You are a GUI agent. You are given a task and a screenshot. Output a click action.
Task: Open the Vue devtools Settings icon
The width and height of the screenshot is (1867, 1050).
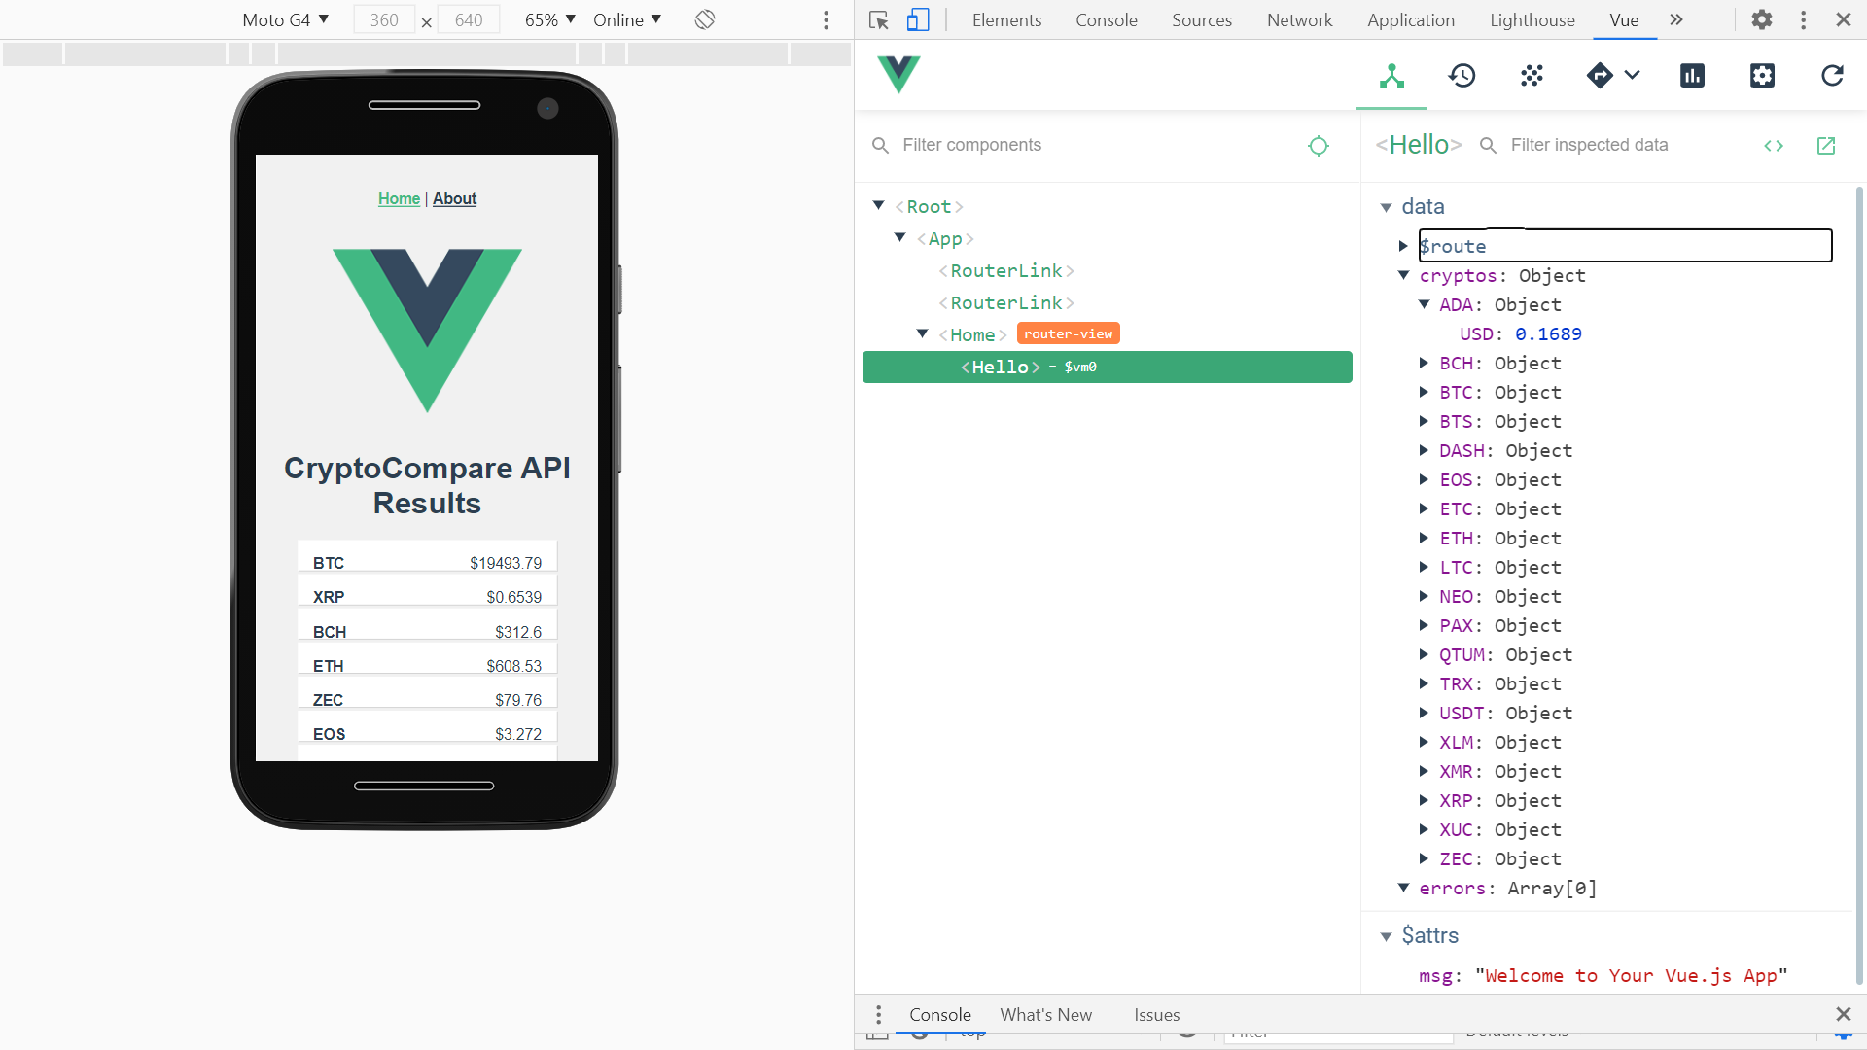(1762, 76)
